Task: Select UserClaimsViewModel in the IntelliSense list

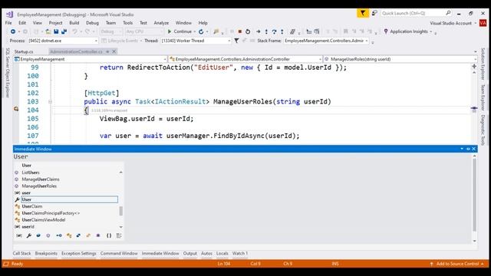Action: coord(44,220)
